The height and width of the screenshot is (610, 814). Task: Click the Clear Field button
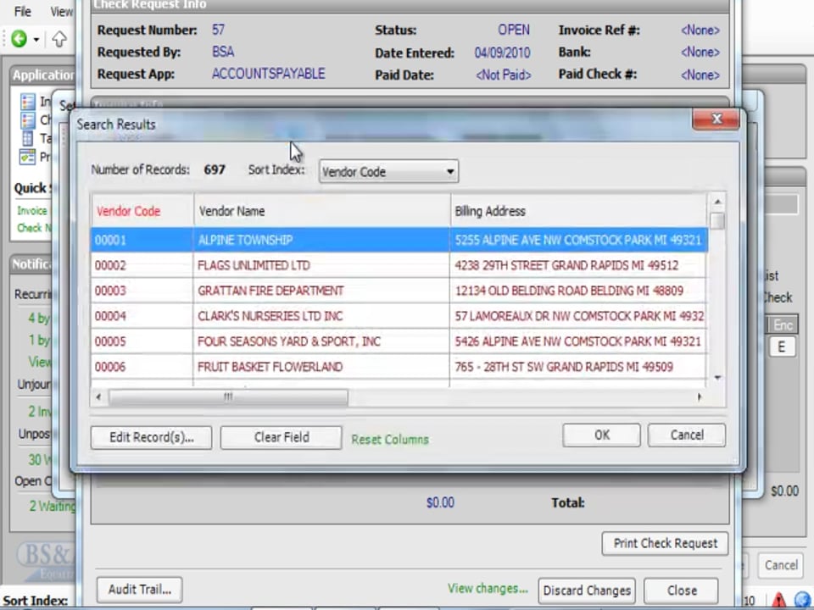[281, 438]
